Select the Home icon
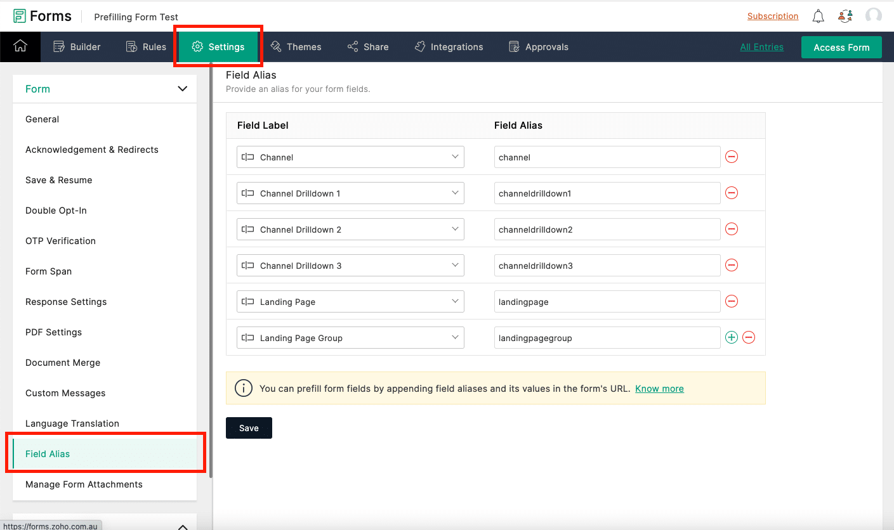 click(20, 46)
